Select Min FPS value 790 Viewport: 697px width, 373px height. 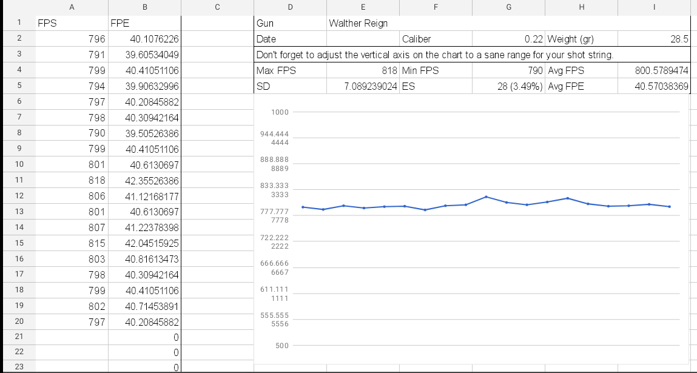pos(508,70)
